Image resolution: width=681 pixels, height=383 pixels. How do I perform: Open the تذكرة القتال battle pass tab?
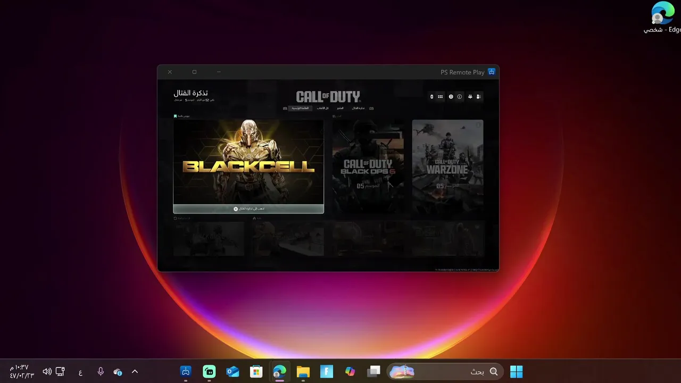pyautogui.click(x=358, y=108)
